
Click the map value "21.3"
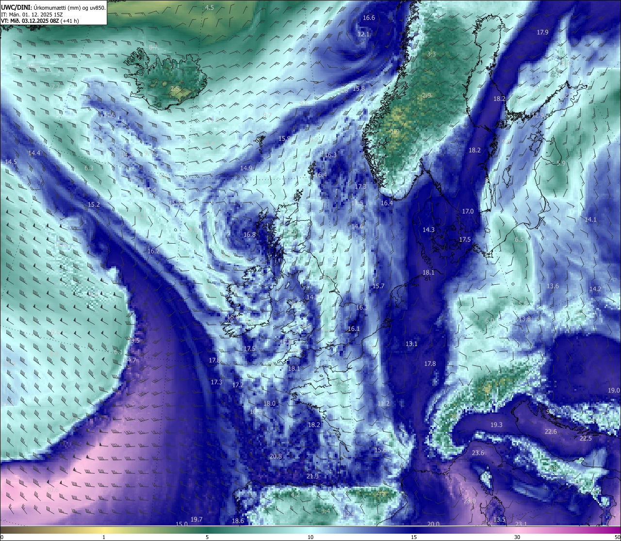coord(312,476)
